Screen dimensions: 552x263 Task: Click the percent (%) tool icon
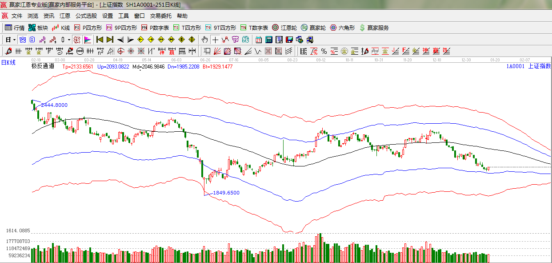324,51
